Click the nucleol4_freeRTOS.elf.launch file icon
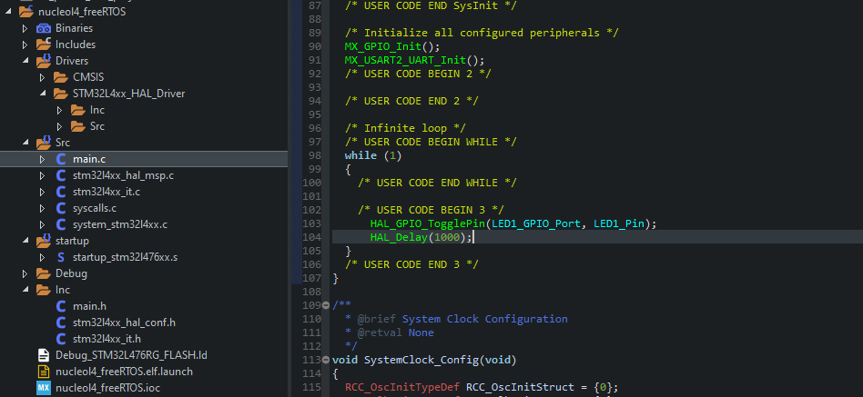 [43, 372]
